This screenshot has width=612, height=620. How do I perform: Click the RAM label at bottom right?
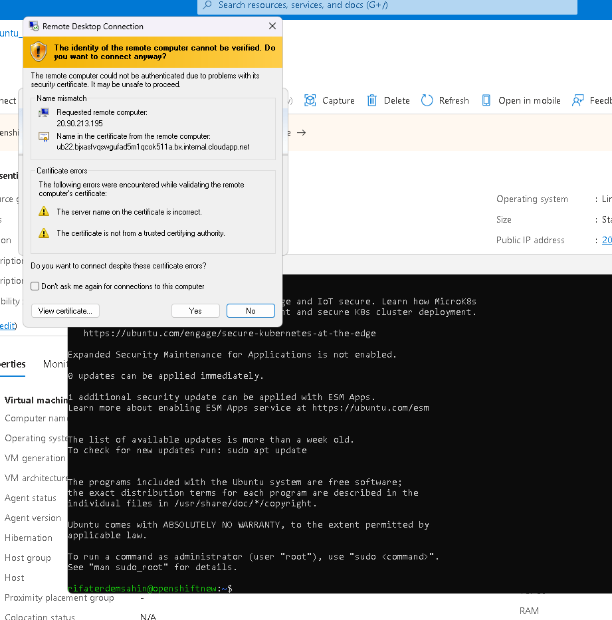coord(529,611)
